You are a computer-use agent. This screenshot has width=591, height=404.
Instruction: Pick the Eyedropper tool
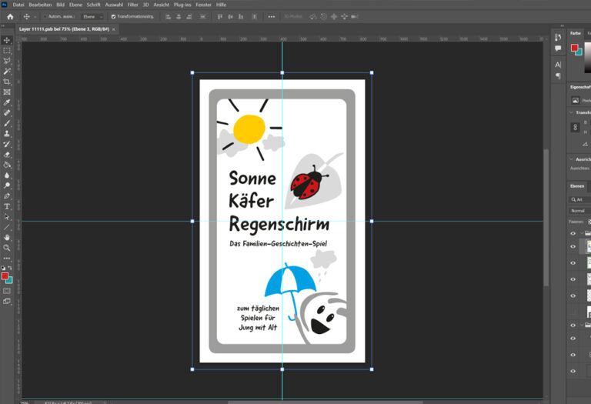click(x=7, y=102)
